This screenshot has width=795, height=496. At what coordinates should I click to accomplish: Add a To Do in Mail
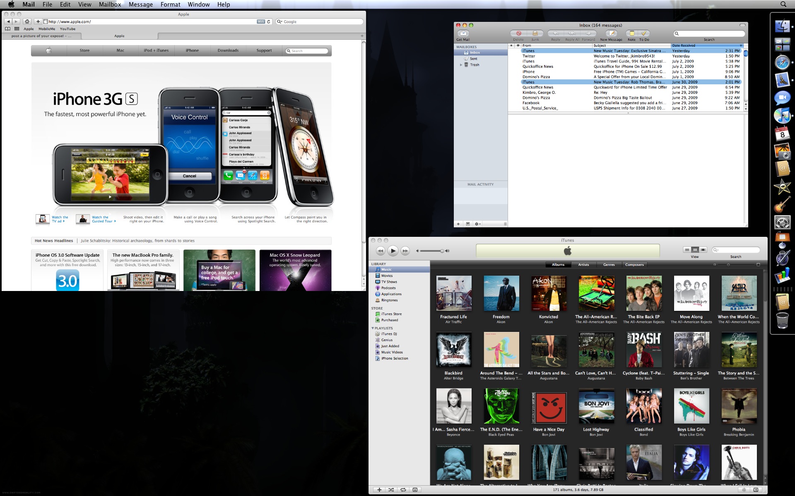point(644,33)
